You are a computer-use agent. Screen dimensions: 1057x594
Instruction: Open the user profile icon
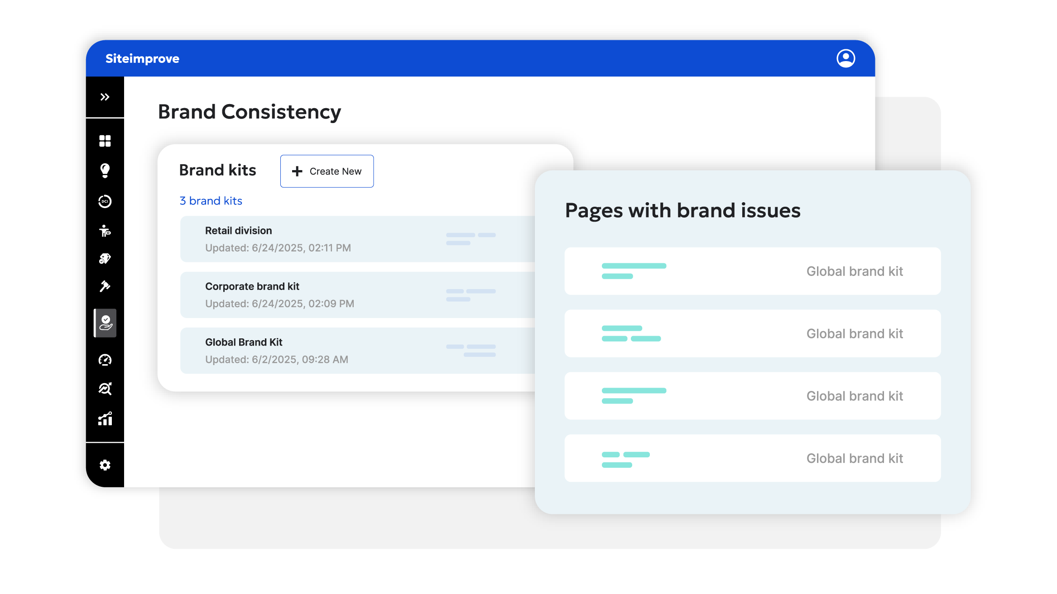[x=846, y=58]
